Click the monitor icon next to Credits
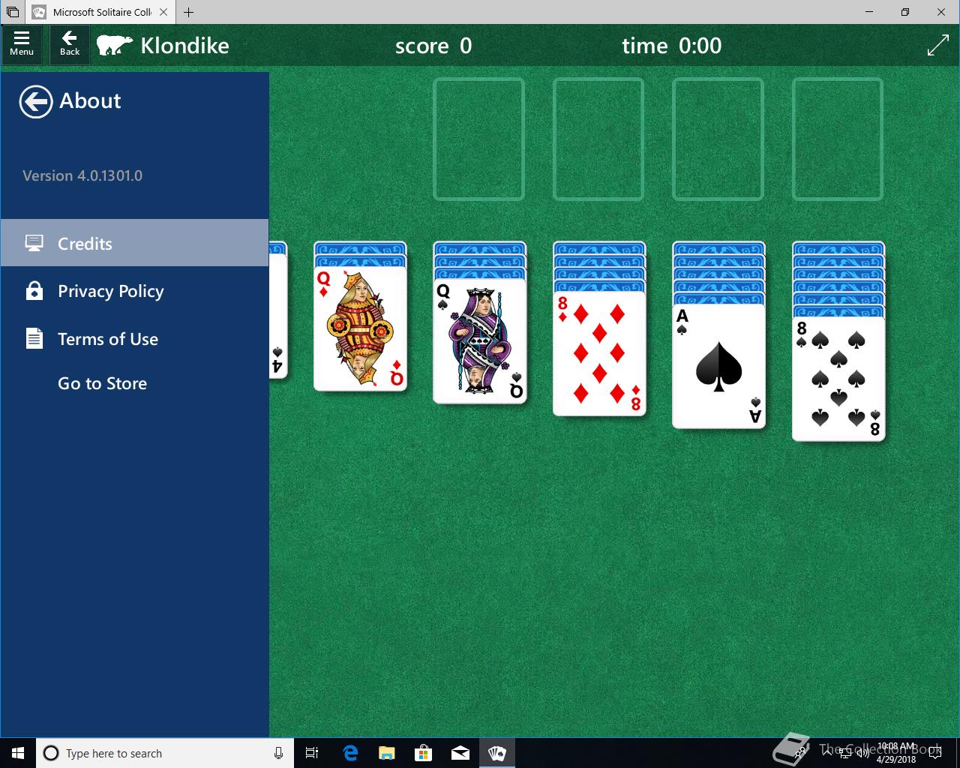 coord(34,243)
